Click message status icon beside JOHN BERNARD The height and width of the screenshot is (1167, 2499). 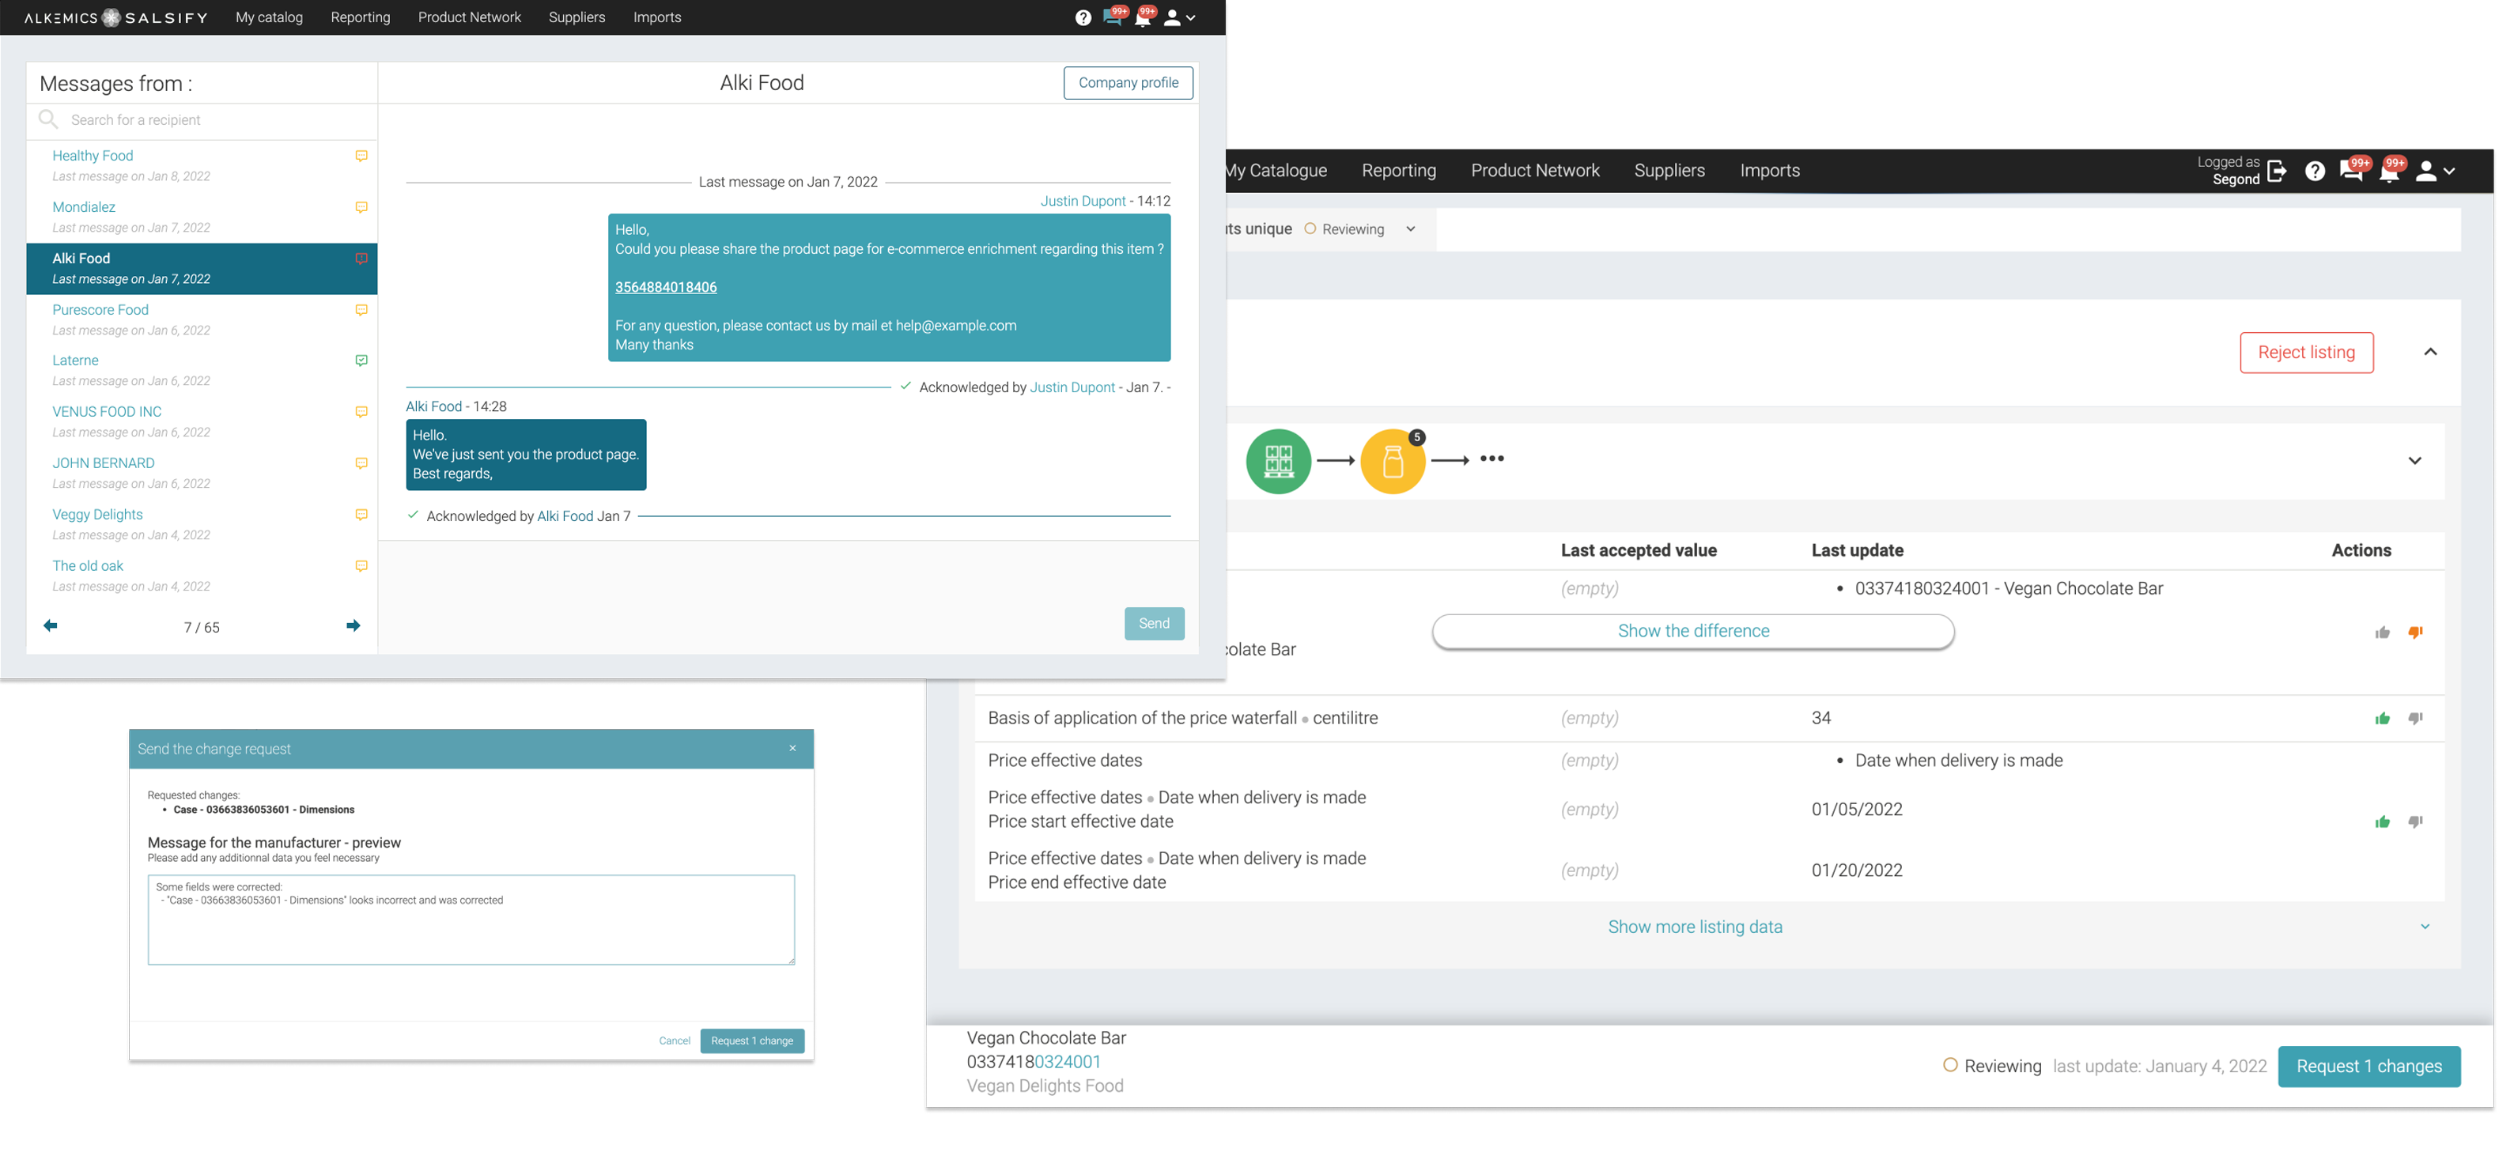pyautogui.click(x=361, y=463)
